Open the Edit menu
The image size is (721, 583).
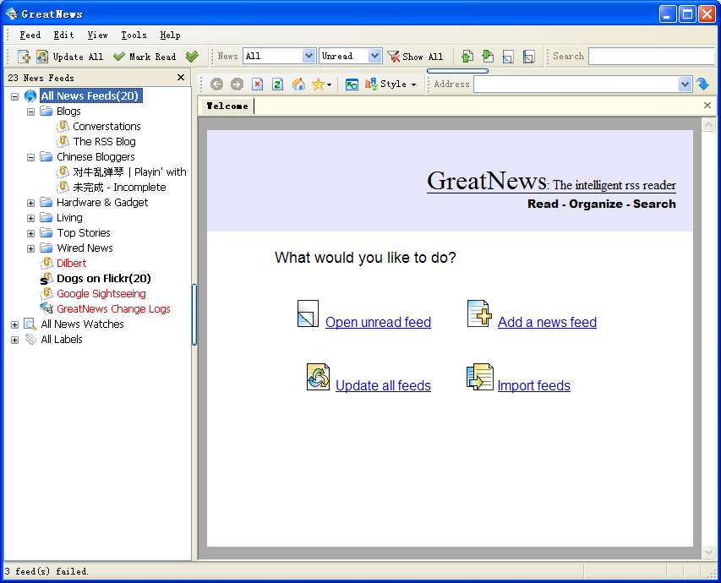tap(63, 35)
